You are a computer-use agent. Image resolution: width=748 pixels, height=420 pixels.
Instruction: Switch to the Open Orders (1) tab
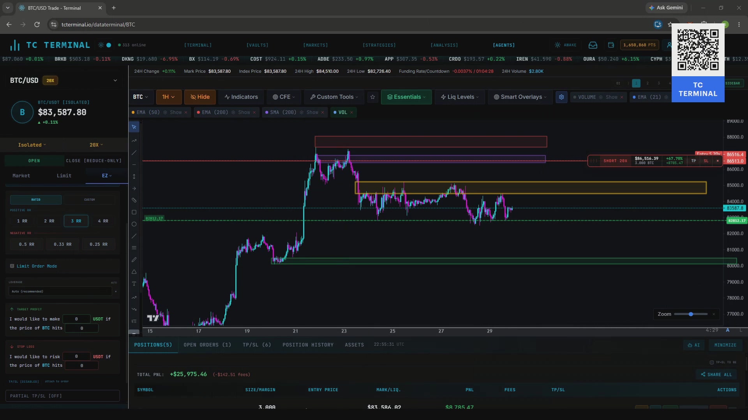coord(207,345)
